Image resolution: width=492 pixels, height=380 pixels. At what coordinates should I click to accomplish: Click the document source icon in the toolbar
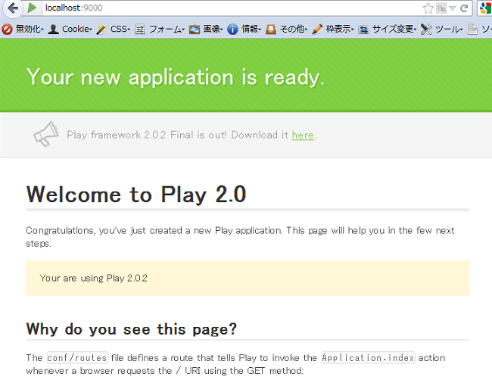472,30
